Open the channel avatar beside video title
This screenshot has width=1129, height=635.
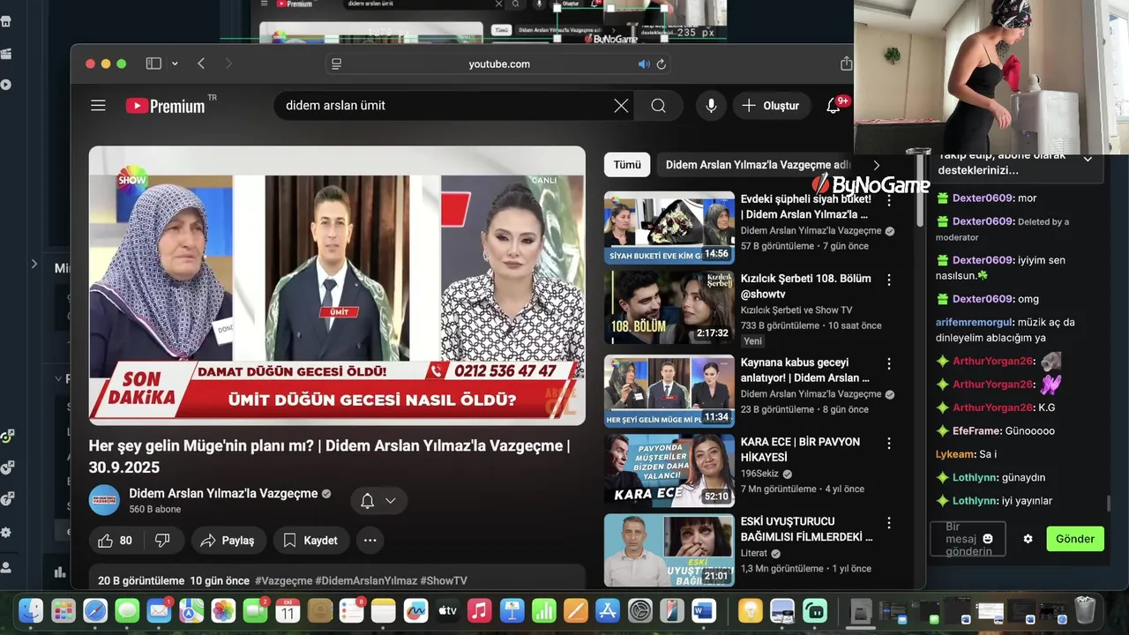[x=104, y=500]
